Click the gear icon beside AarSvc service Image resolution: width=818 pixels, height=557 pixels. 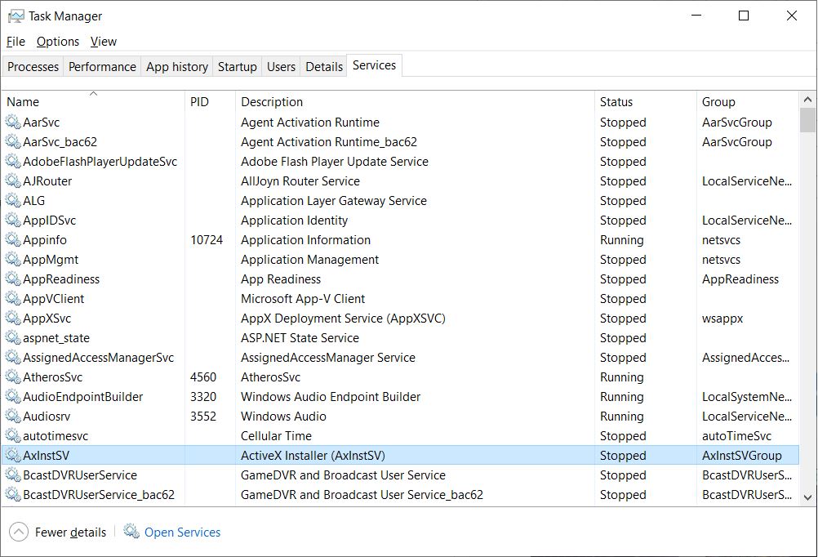click(12, 123)
